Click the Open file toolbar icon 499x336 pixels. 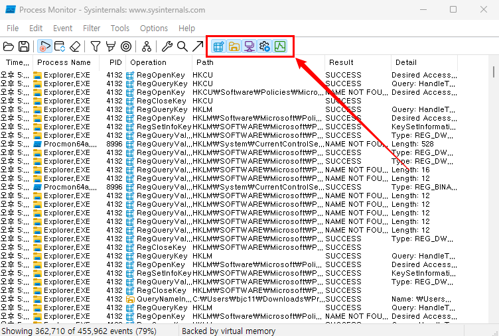tap(9, 46)
